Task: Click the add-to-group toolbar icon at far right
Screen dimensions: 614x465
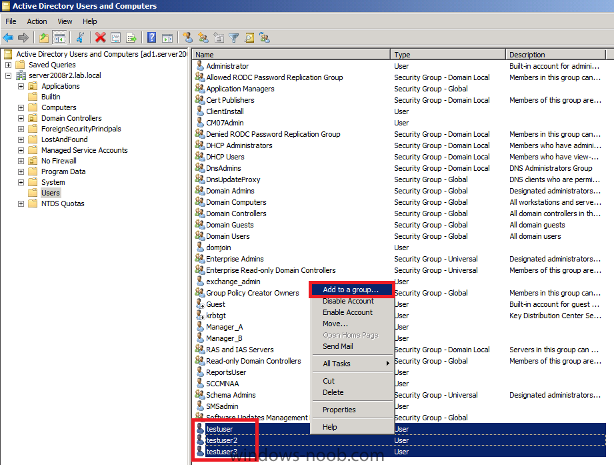Action: coord(265,37)
